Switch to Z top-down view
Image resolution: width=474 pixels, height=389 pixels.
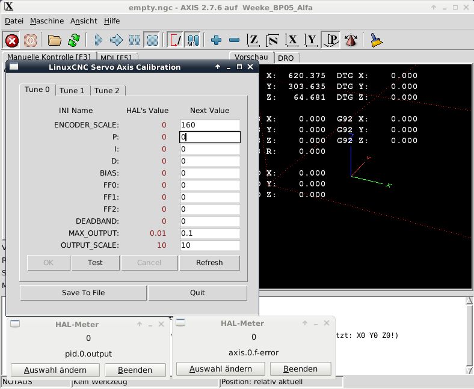[x=254, y=40]
